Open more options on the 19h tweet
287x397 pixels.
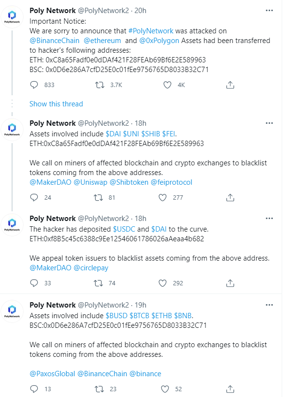269,305
